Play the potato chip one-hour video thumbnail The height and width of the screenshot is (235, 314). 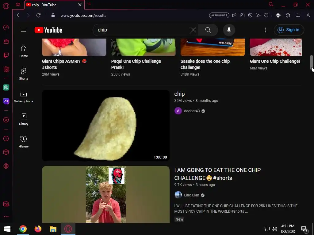[106, 125]
